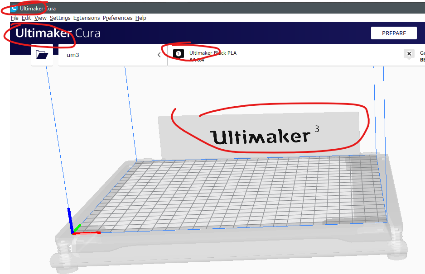Open the View menu
The image size is (425, 274).
point(40,18)
